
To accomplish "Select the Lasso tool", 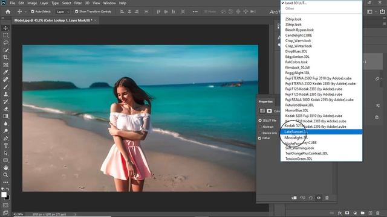I will (5, 43).
